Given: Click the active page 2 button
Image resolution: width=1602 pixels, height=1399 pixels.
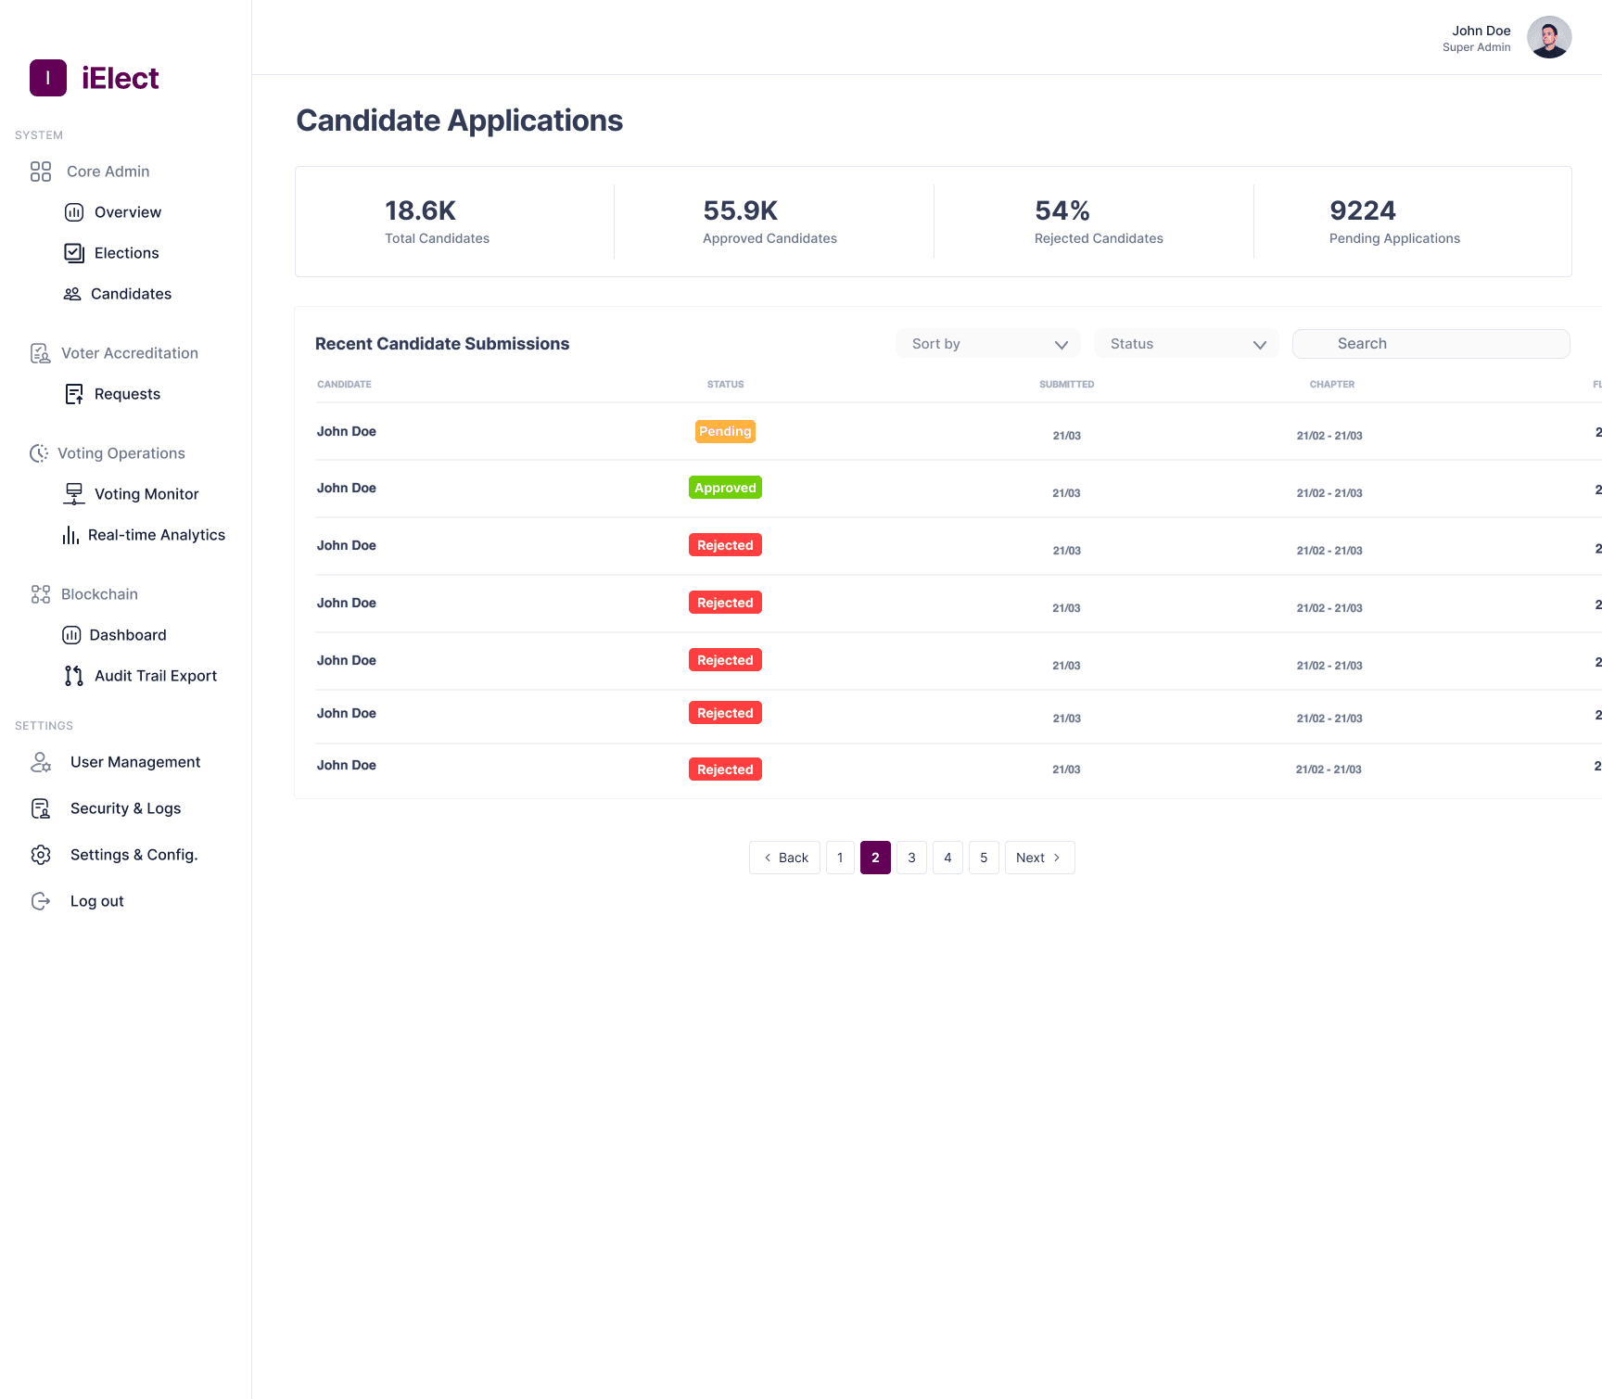Looking at the screenshot, I should pyautogui.click(x=875, y=858).
